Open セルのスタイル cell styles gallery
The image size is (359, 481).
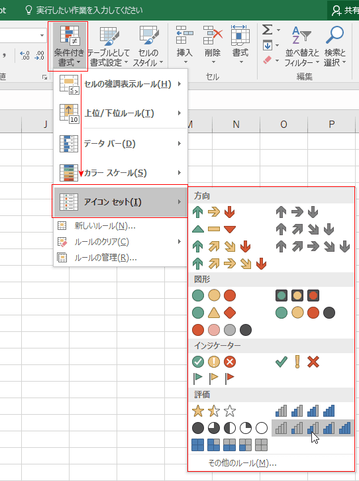click(148, 46)
